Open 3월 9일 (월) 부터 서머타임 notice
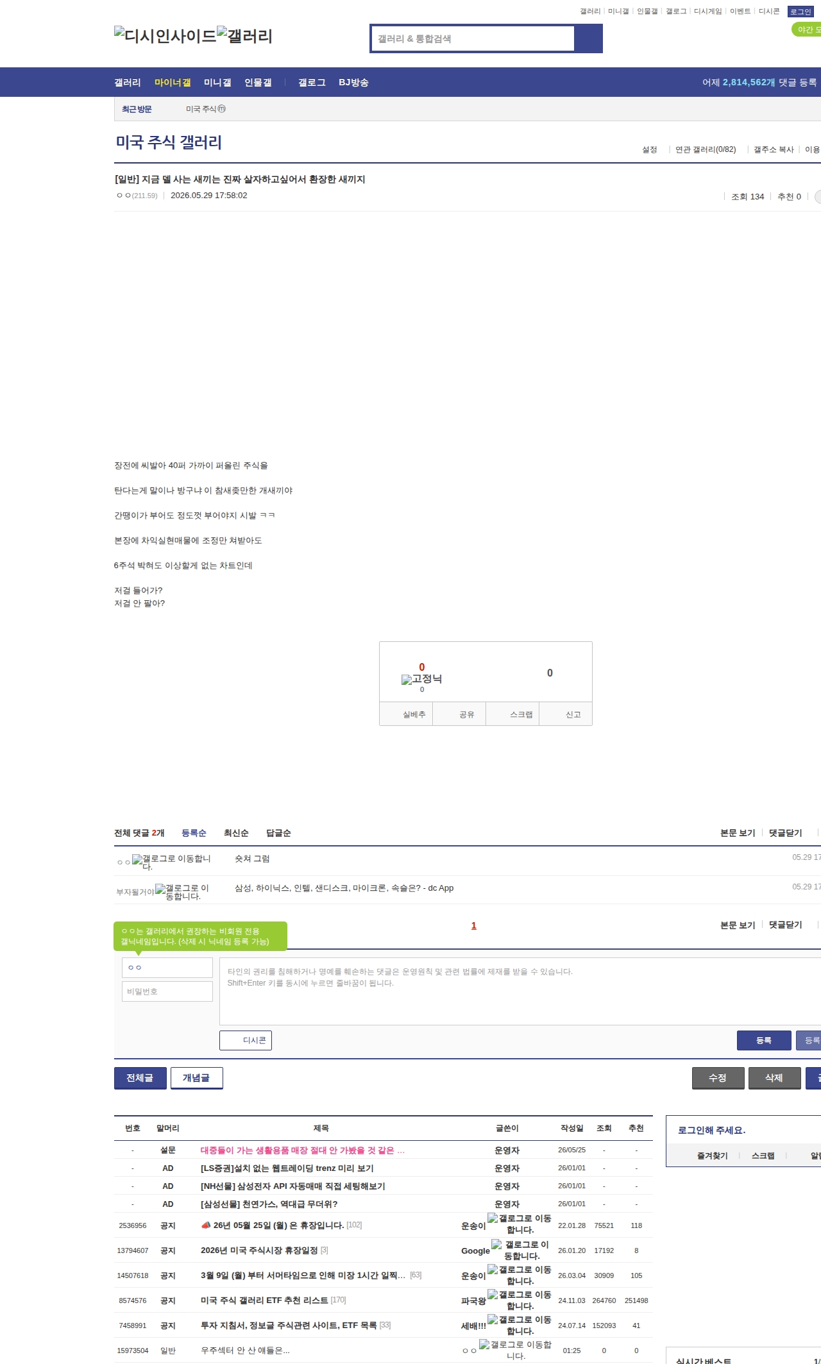 click(x=303, y=1275)
